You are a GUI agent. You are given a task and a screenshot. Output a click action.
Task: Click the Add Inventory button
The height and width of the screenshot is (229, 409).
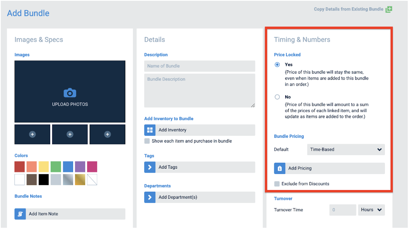click(200, 130)
